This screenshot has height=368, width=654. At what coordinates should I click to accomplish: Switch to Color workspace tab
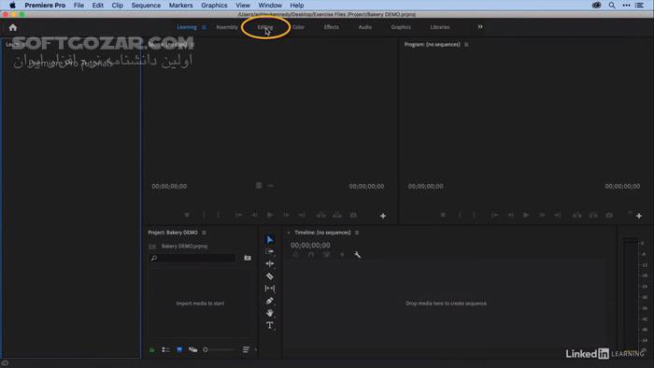point(298,27)
